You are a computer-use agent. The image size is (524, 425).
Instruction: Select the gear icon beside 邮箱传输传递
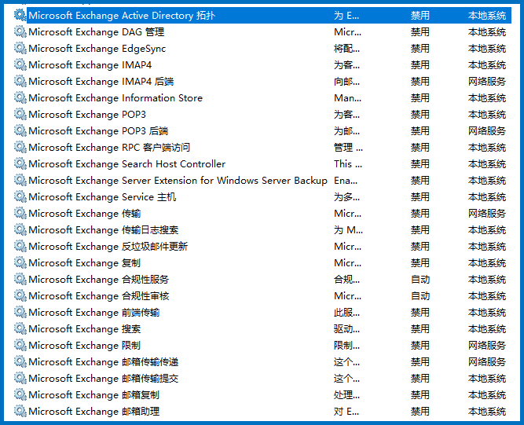click(x=20, y=362)
